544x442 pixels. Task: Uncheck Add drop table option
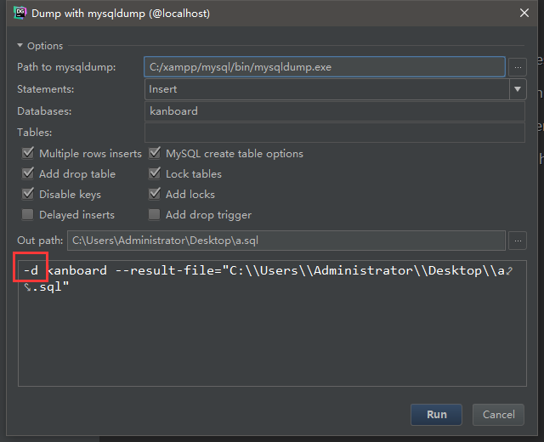pyautogui.click(x=28, y=174)
